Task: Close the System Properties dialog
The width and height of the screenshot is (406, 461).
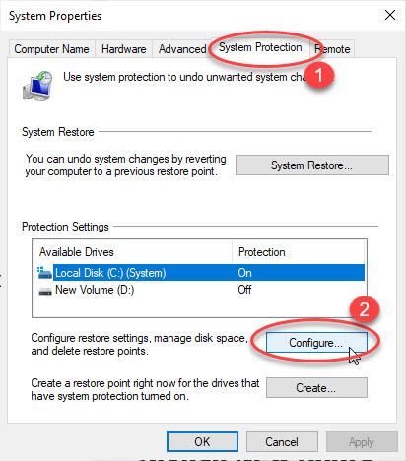Action: coord(390,15)
